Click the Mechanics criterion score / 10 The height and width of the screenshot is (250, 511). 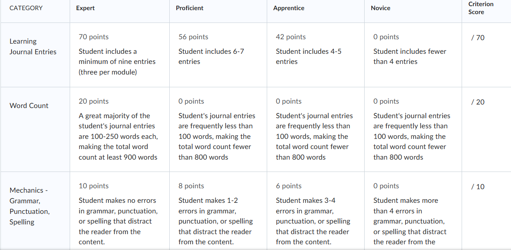[478, 187]
